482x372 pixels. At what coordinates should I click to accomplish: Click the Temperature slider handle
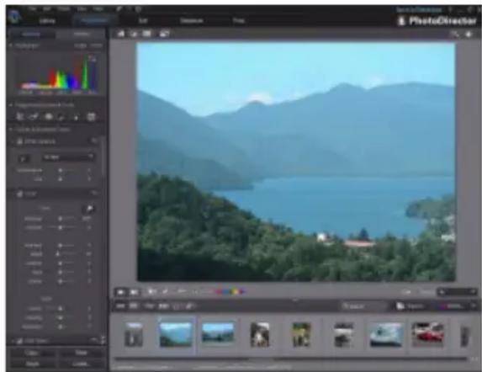tap(61, 170)
